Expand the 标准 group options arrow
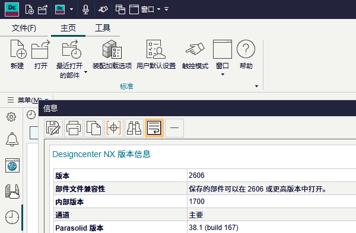The image size is (356, 233). point(256,86)
